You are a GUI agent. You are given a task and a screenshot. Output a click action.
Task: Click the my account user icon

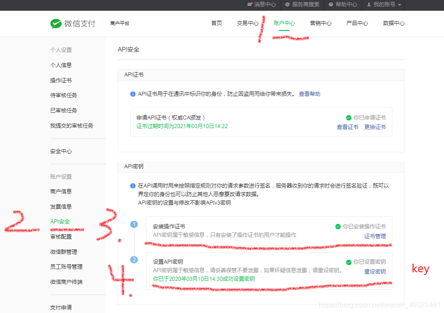coord(369,4)
